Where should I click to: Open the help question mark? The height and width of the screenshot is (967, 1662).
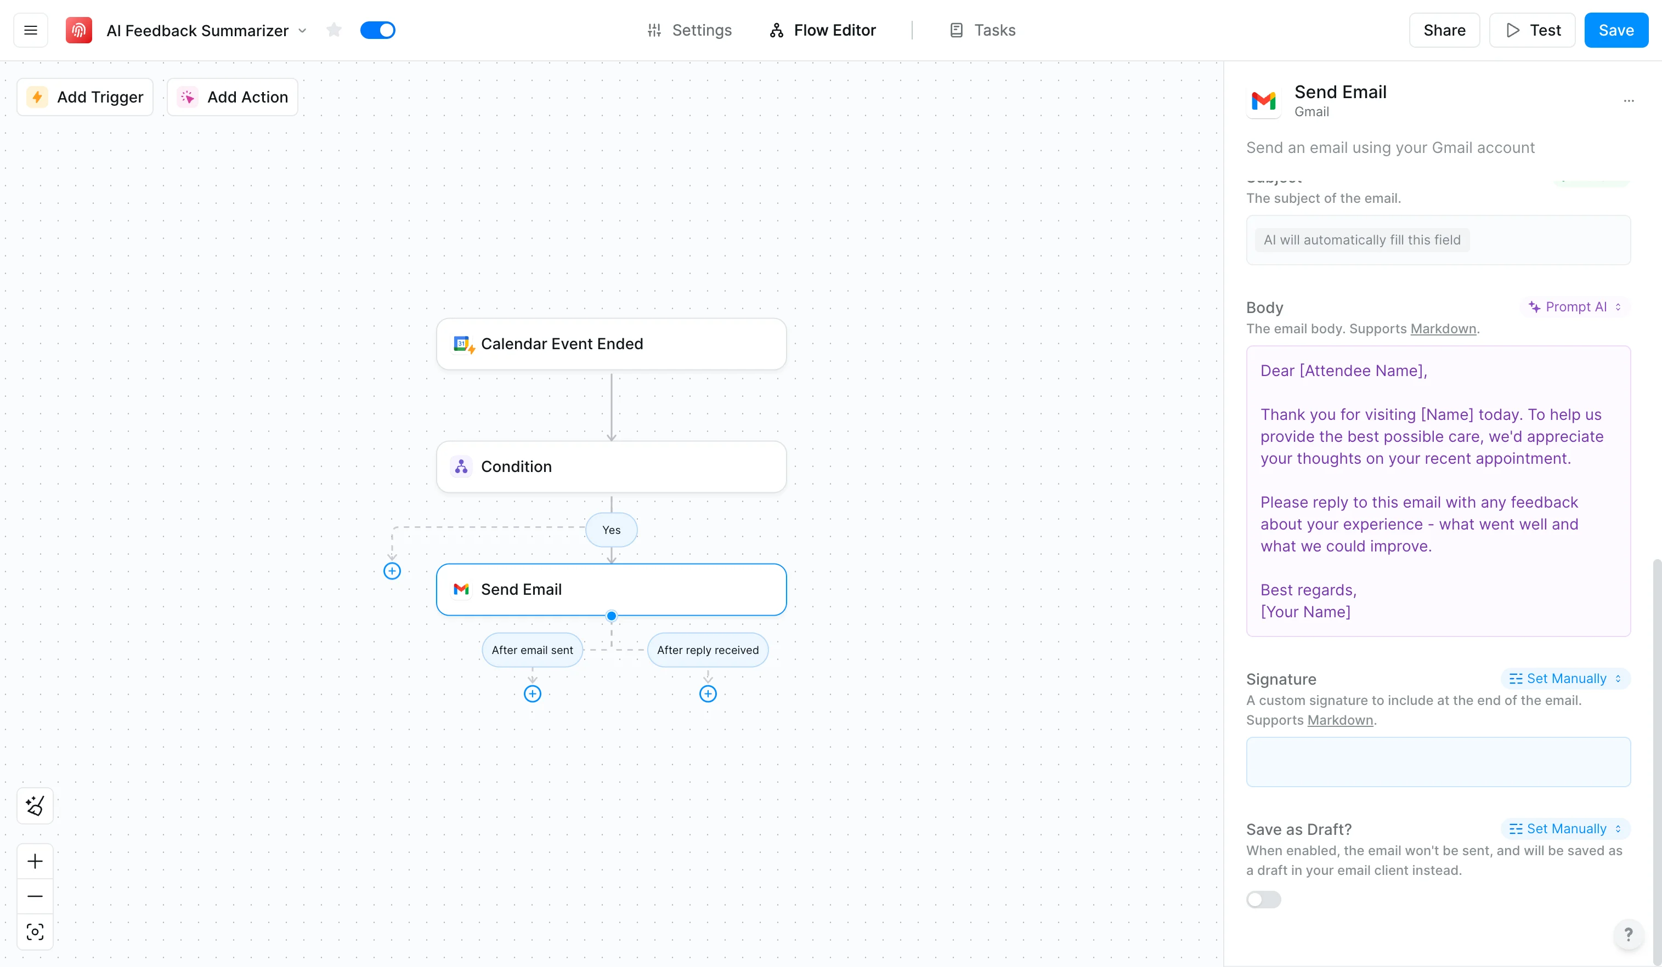pyautogui.click(x=1627, y=934)
